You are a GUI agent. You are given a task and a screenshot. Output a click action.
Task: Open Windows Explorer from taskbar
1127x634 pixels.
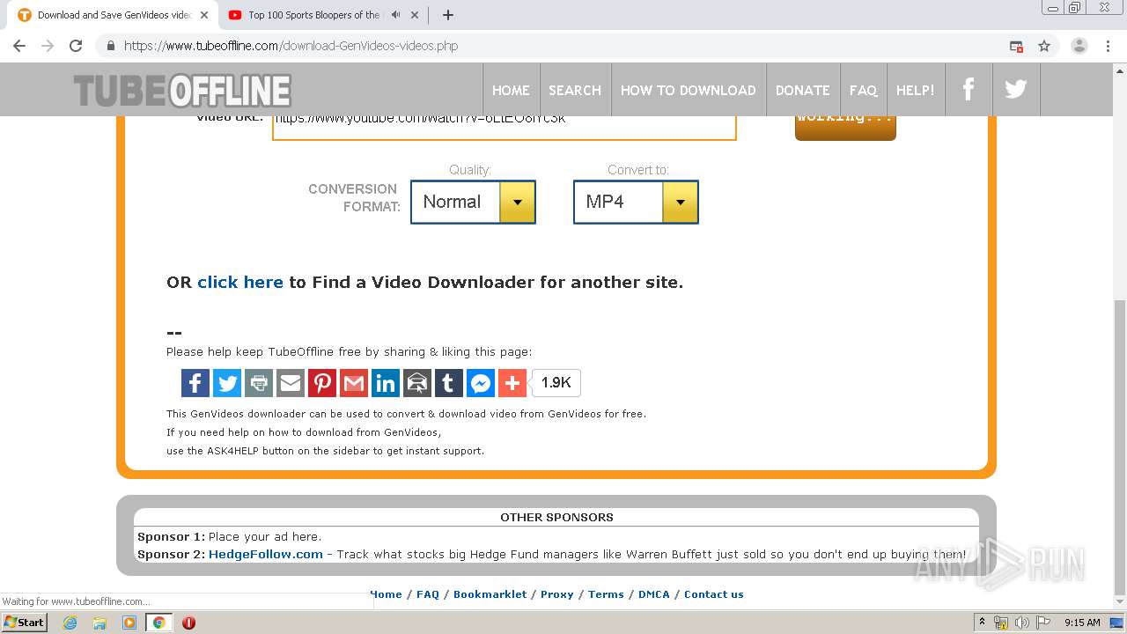tap(99, 623)
